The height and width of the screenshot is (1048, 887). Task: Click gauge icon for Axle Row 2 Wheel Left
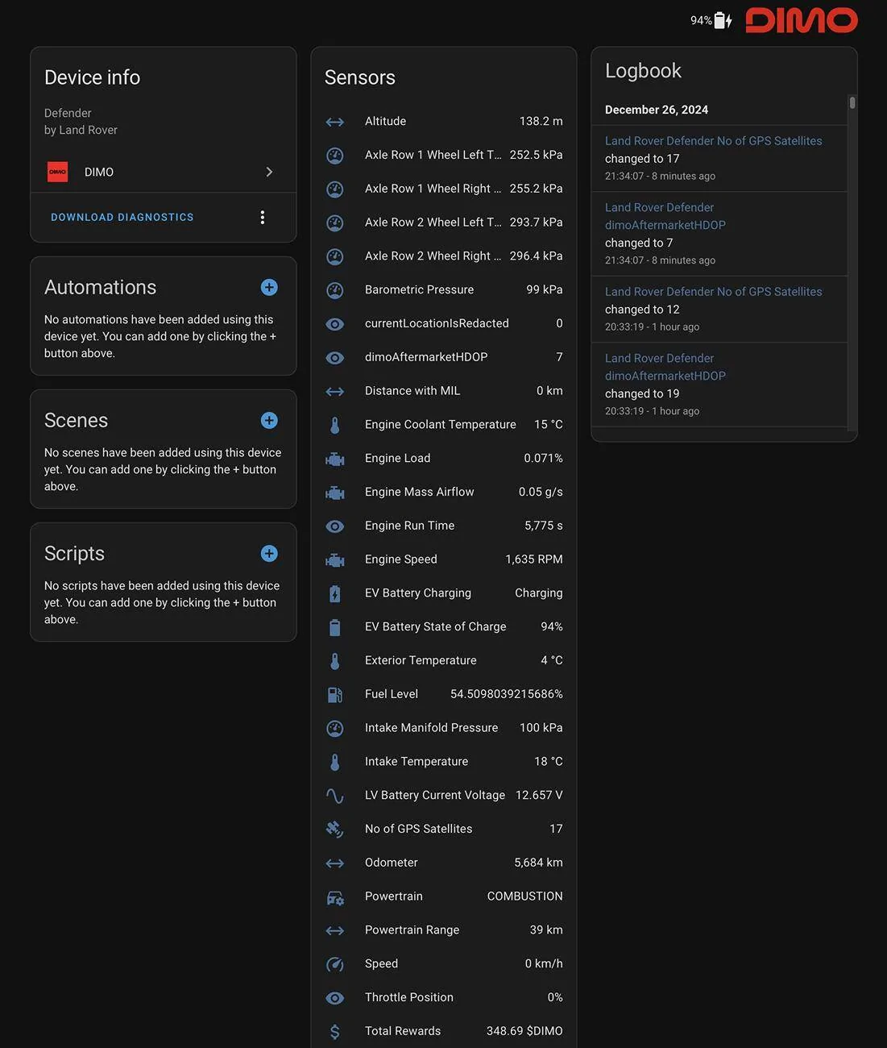[x=335, y=223]
